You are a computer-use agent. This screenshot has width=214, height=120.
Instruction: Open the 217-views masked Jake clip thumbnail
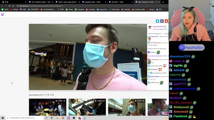tap(127, 107)
